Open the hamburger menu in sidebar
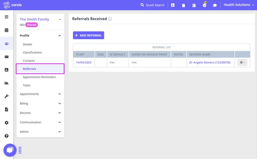This screenshot has width=257, height=159. coord(7,17)
